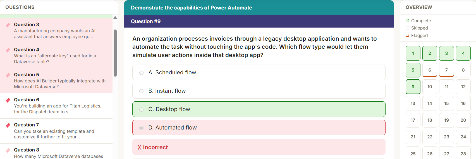Jump to question 28 in overview grid
This screenshot has height=159, width=476.
pyautogui.click(x=463, y=153)
